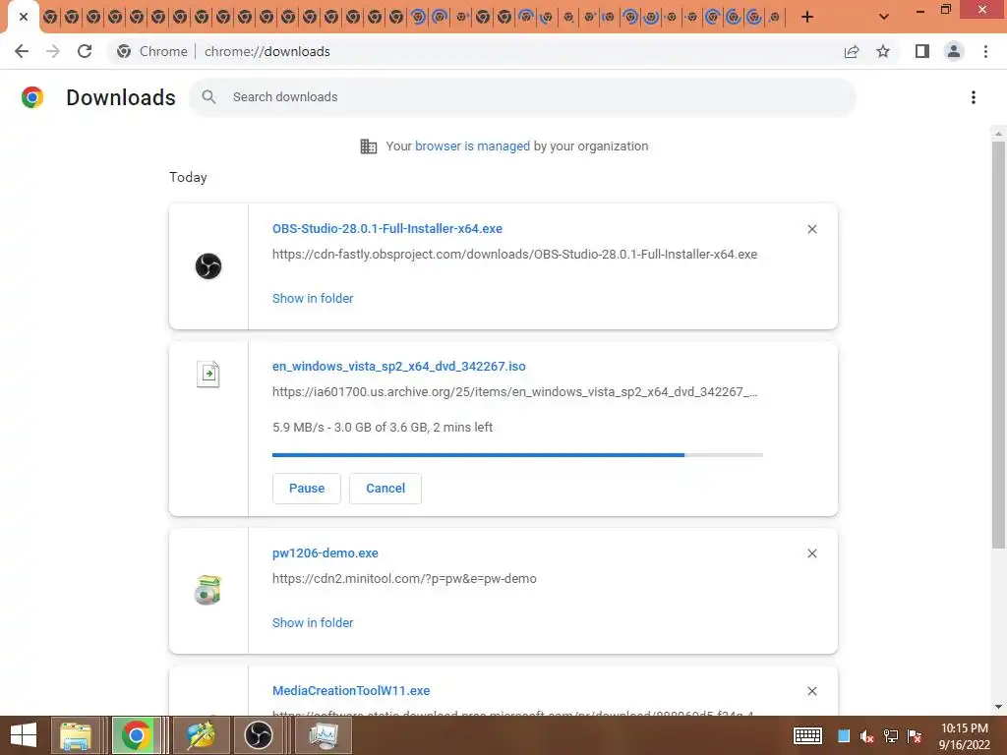Open en_windows_vista_sp2_x64_dvd_342267.iso file link
The height and width of the screenshot is (755, 1007).
[x=399, y=367]
